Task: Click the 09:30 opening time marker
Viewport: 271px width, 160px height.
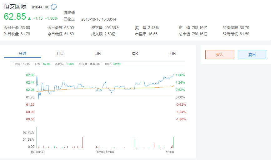Action: point(40,152)
